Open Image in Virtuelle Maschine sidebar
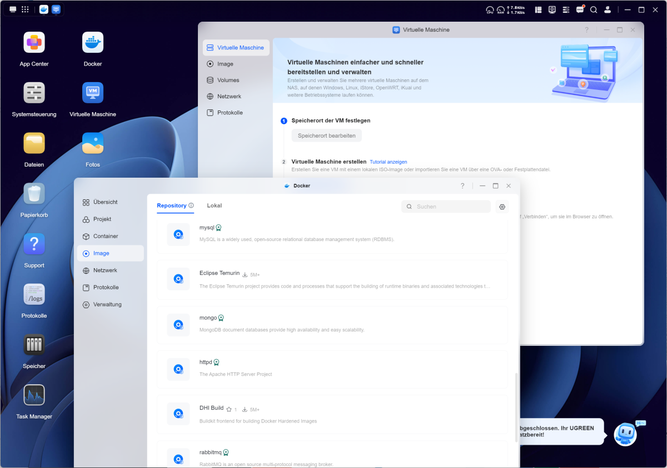 [236, 64]
